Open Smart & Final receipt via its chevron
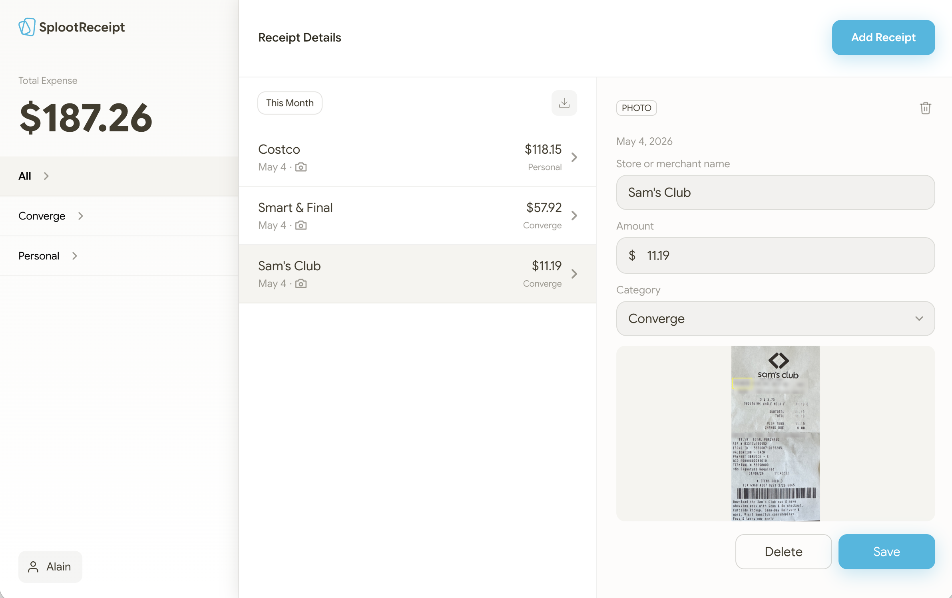Screen dimensions: 952x598 pos(574,216)
